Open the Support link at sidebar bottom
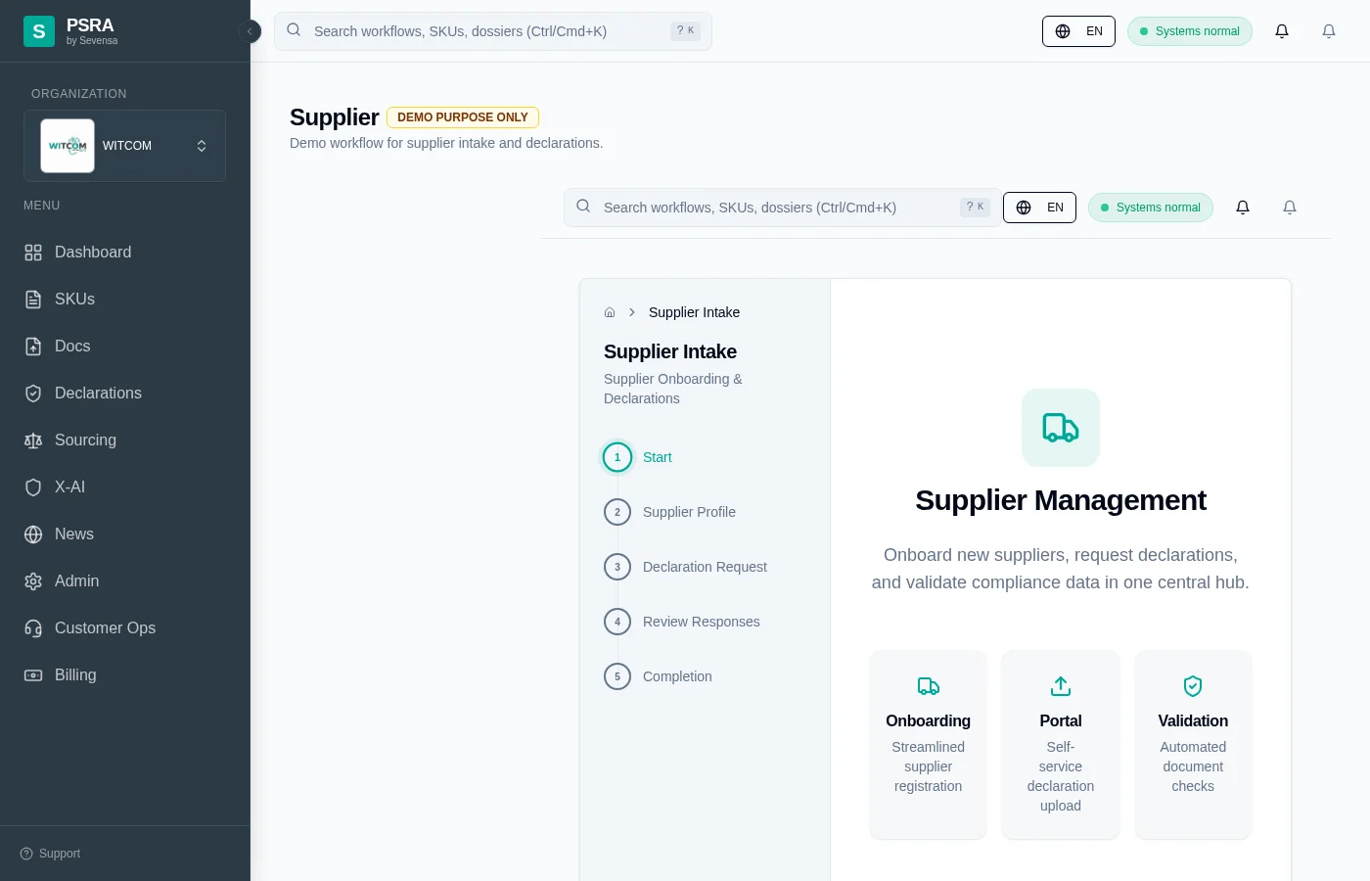1370x881 pixels. [x=51, y=854]
